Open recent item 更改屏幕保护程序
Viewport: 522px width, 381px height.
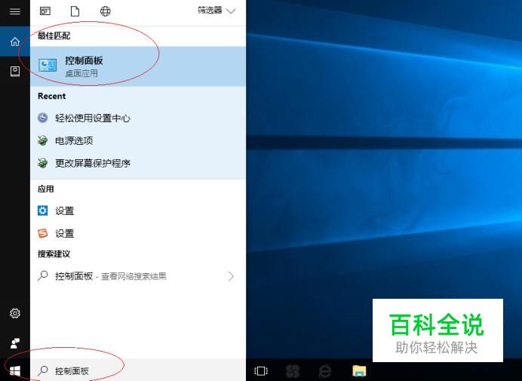pos(138,163)
